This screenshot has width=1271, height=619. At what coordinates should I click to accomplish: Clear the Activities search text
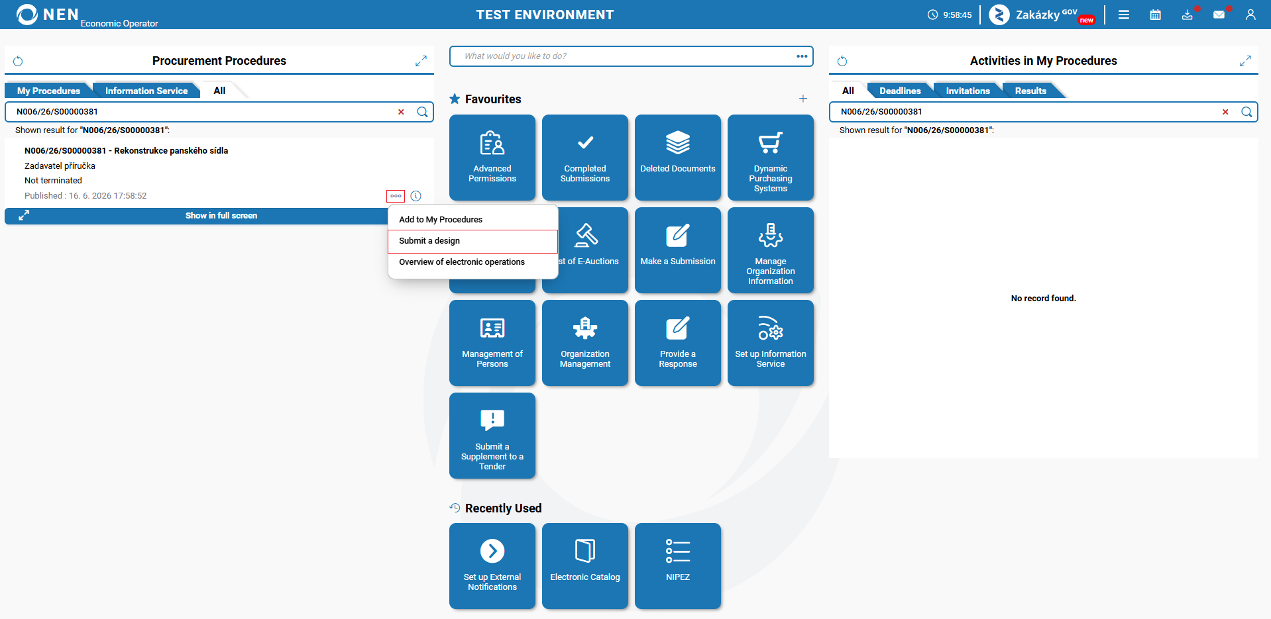[x=1225, y=112]
